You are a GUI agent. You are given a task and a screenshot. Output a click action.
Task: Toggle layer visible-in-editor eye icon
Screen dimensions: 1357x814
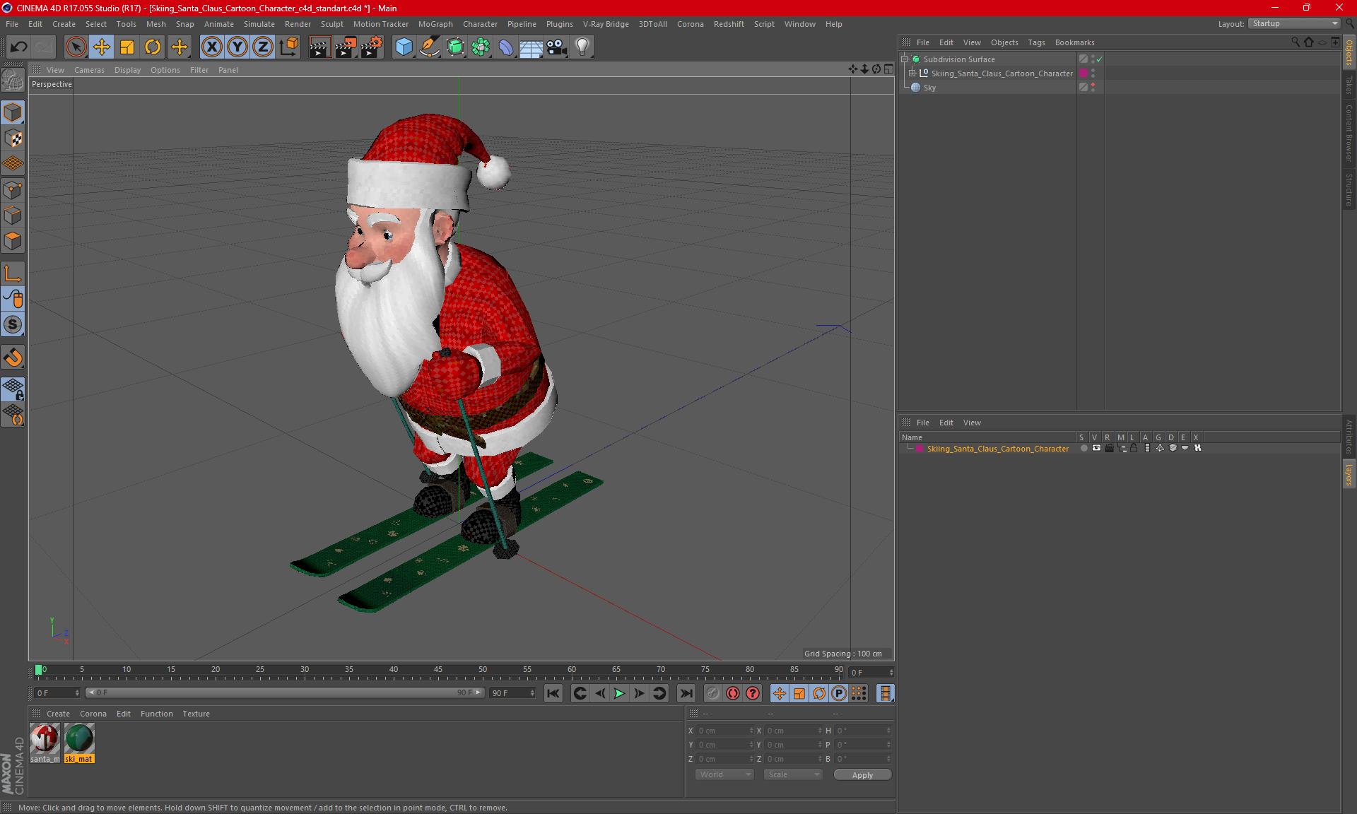[x=1096, y=449]
